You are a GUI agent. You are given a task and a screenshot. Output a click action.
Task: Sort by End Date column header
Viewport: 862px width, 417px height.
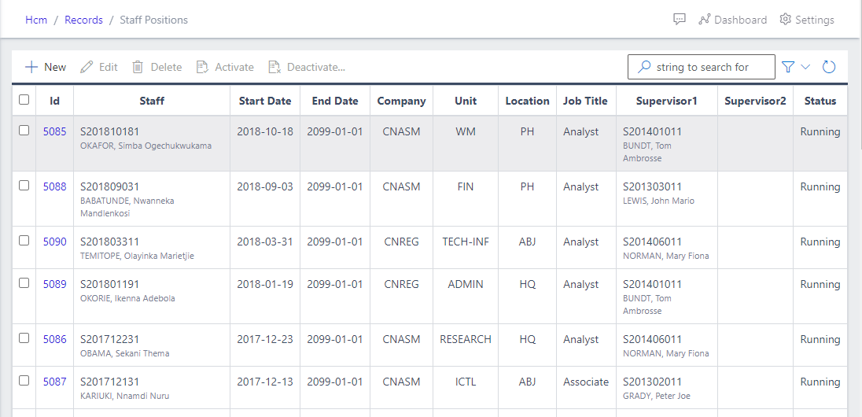coord(335,101)
